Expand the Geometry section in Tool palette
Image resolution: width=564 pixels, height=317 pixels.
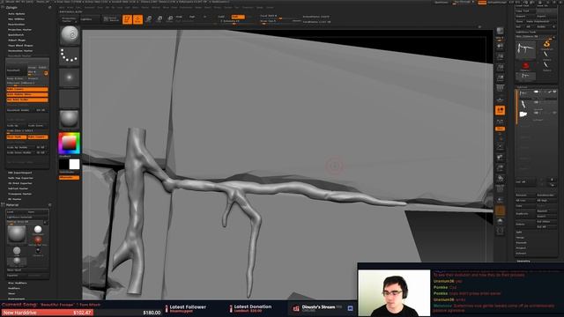[x=523, y=261]
